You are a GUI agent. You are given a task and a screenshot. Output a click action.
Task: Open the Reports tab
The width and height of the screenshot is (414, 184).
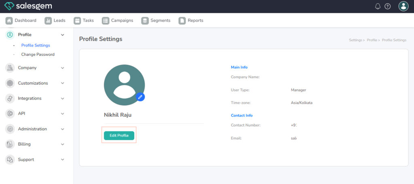click(191, 21)
